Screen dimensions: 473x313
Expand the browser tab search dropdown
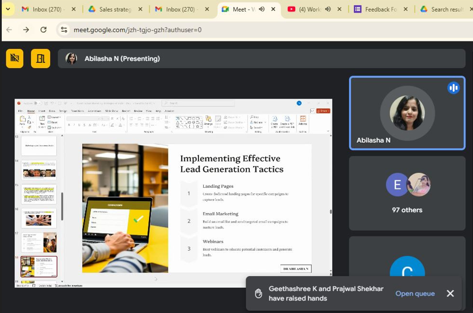(x=7, y=9)
